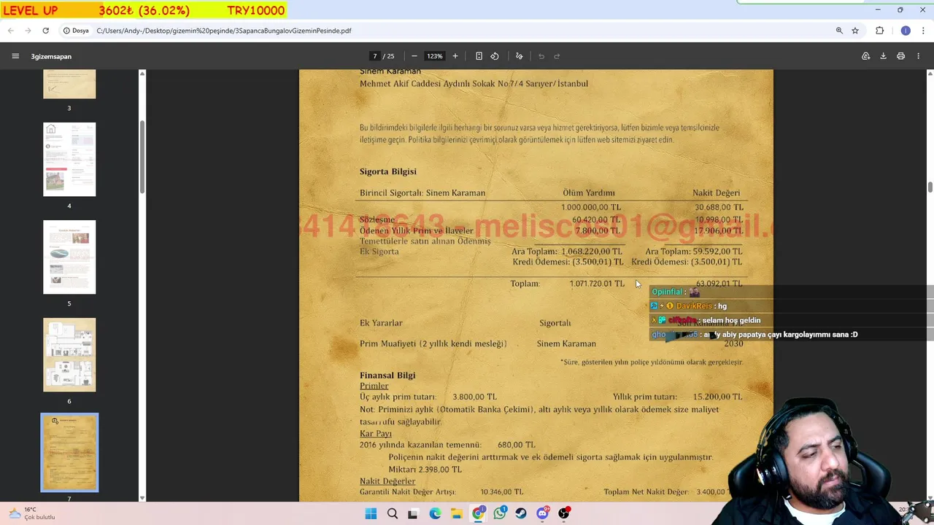Image resolution: width=934 pixels, height=525 pixels.
Task: Click the underlined Kar Payı label
Action: pyautogui.click(x=375, y=433)
